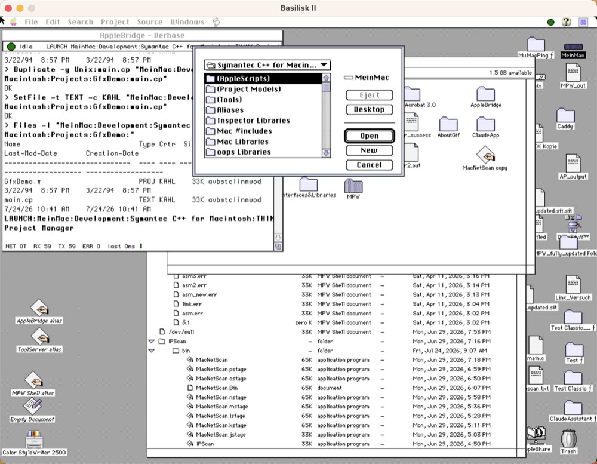Select the Mac Libraries folder
This screenshot has height=464, width=597.
pos(263,142)
